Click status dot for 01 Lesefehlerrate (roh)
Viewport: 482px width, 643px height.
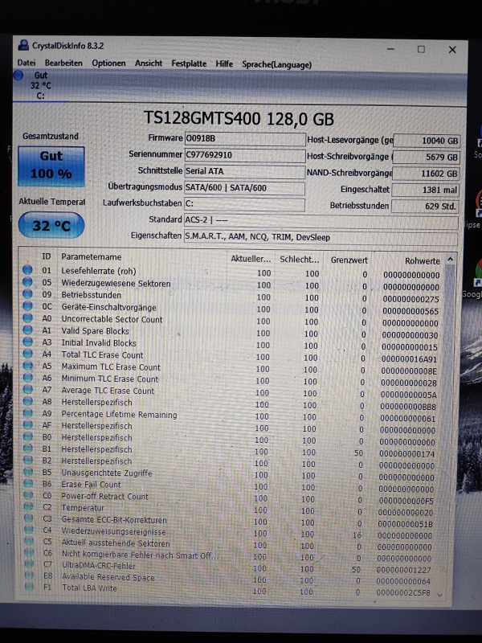[27, 270]
